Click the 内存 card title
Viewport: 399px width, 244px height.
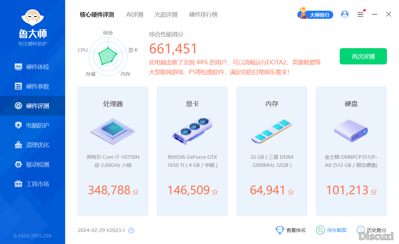[272, 104]
